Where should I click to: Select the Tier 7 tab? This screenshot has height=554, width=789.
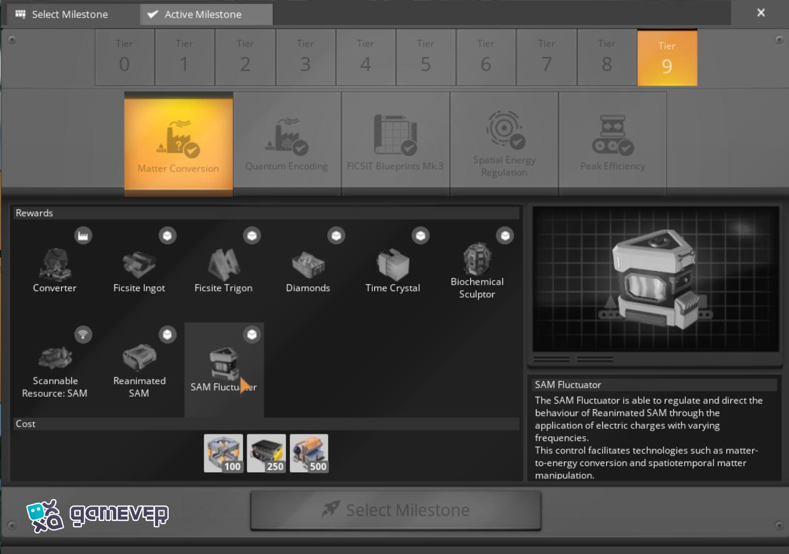547,57
